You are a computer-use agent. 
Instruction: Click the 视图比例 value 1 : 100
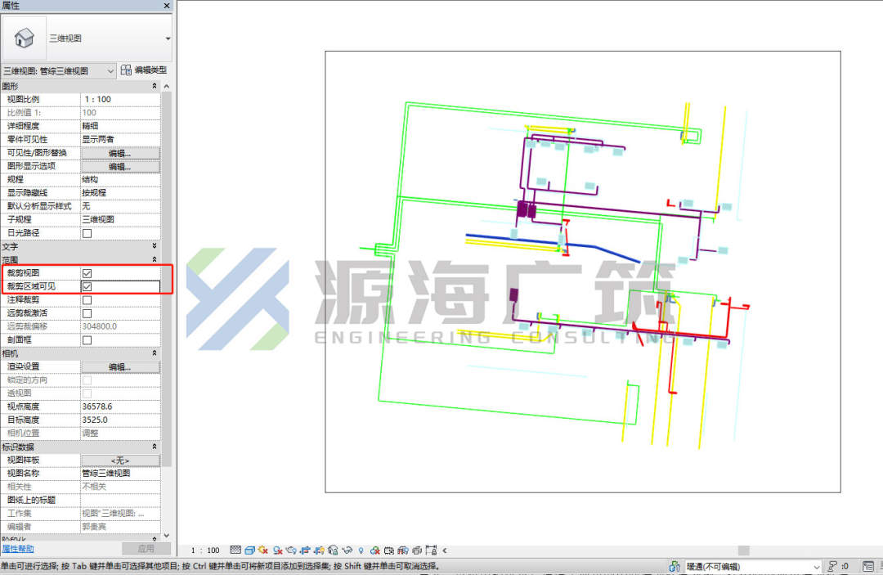click(120, 99)
